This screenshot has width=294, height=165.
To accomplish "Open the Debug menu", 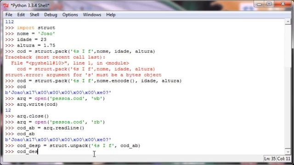I will (x=51, y=15).
